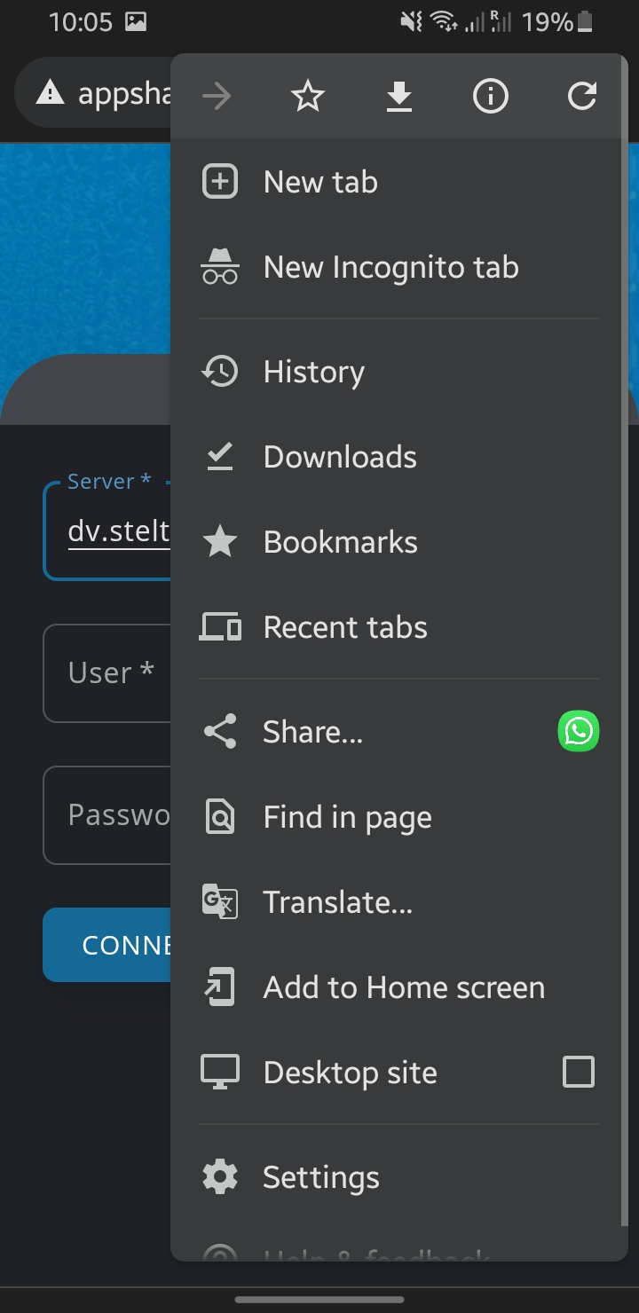Go to Downloads list
Viewport: 639px width, 1313px height.
click(x=340, y=457)
